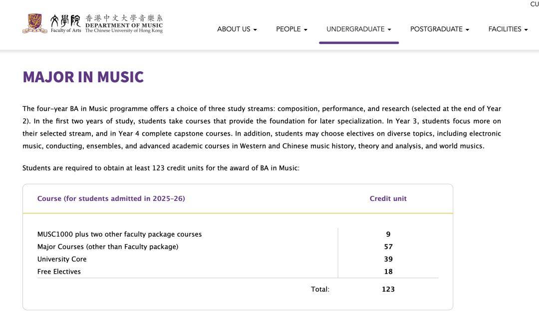
Task: Select the University Core row label
Action: click(62, 259)
